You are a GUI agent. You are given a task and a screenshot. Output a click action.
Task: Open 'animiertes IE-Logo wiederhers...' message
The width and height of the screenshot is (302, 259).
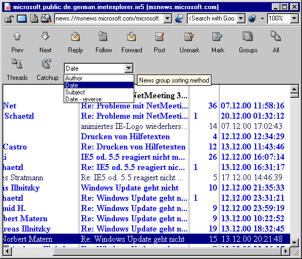tap(134, 126)
